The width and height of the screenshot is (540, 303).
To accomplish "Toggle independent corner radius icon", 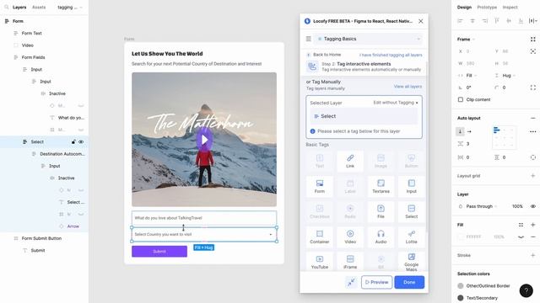I will coord(532,88).
